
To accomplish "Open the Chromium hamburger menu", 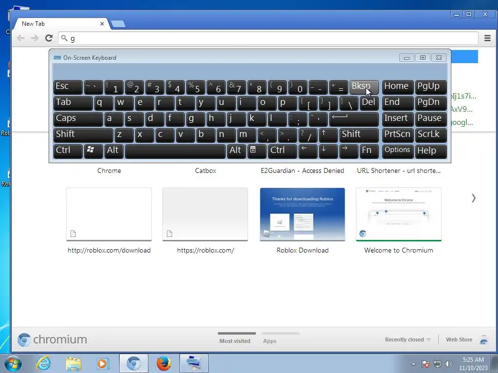I will pos(487,38).
